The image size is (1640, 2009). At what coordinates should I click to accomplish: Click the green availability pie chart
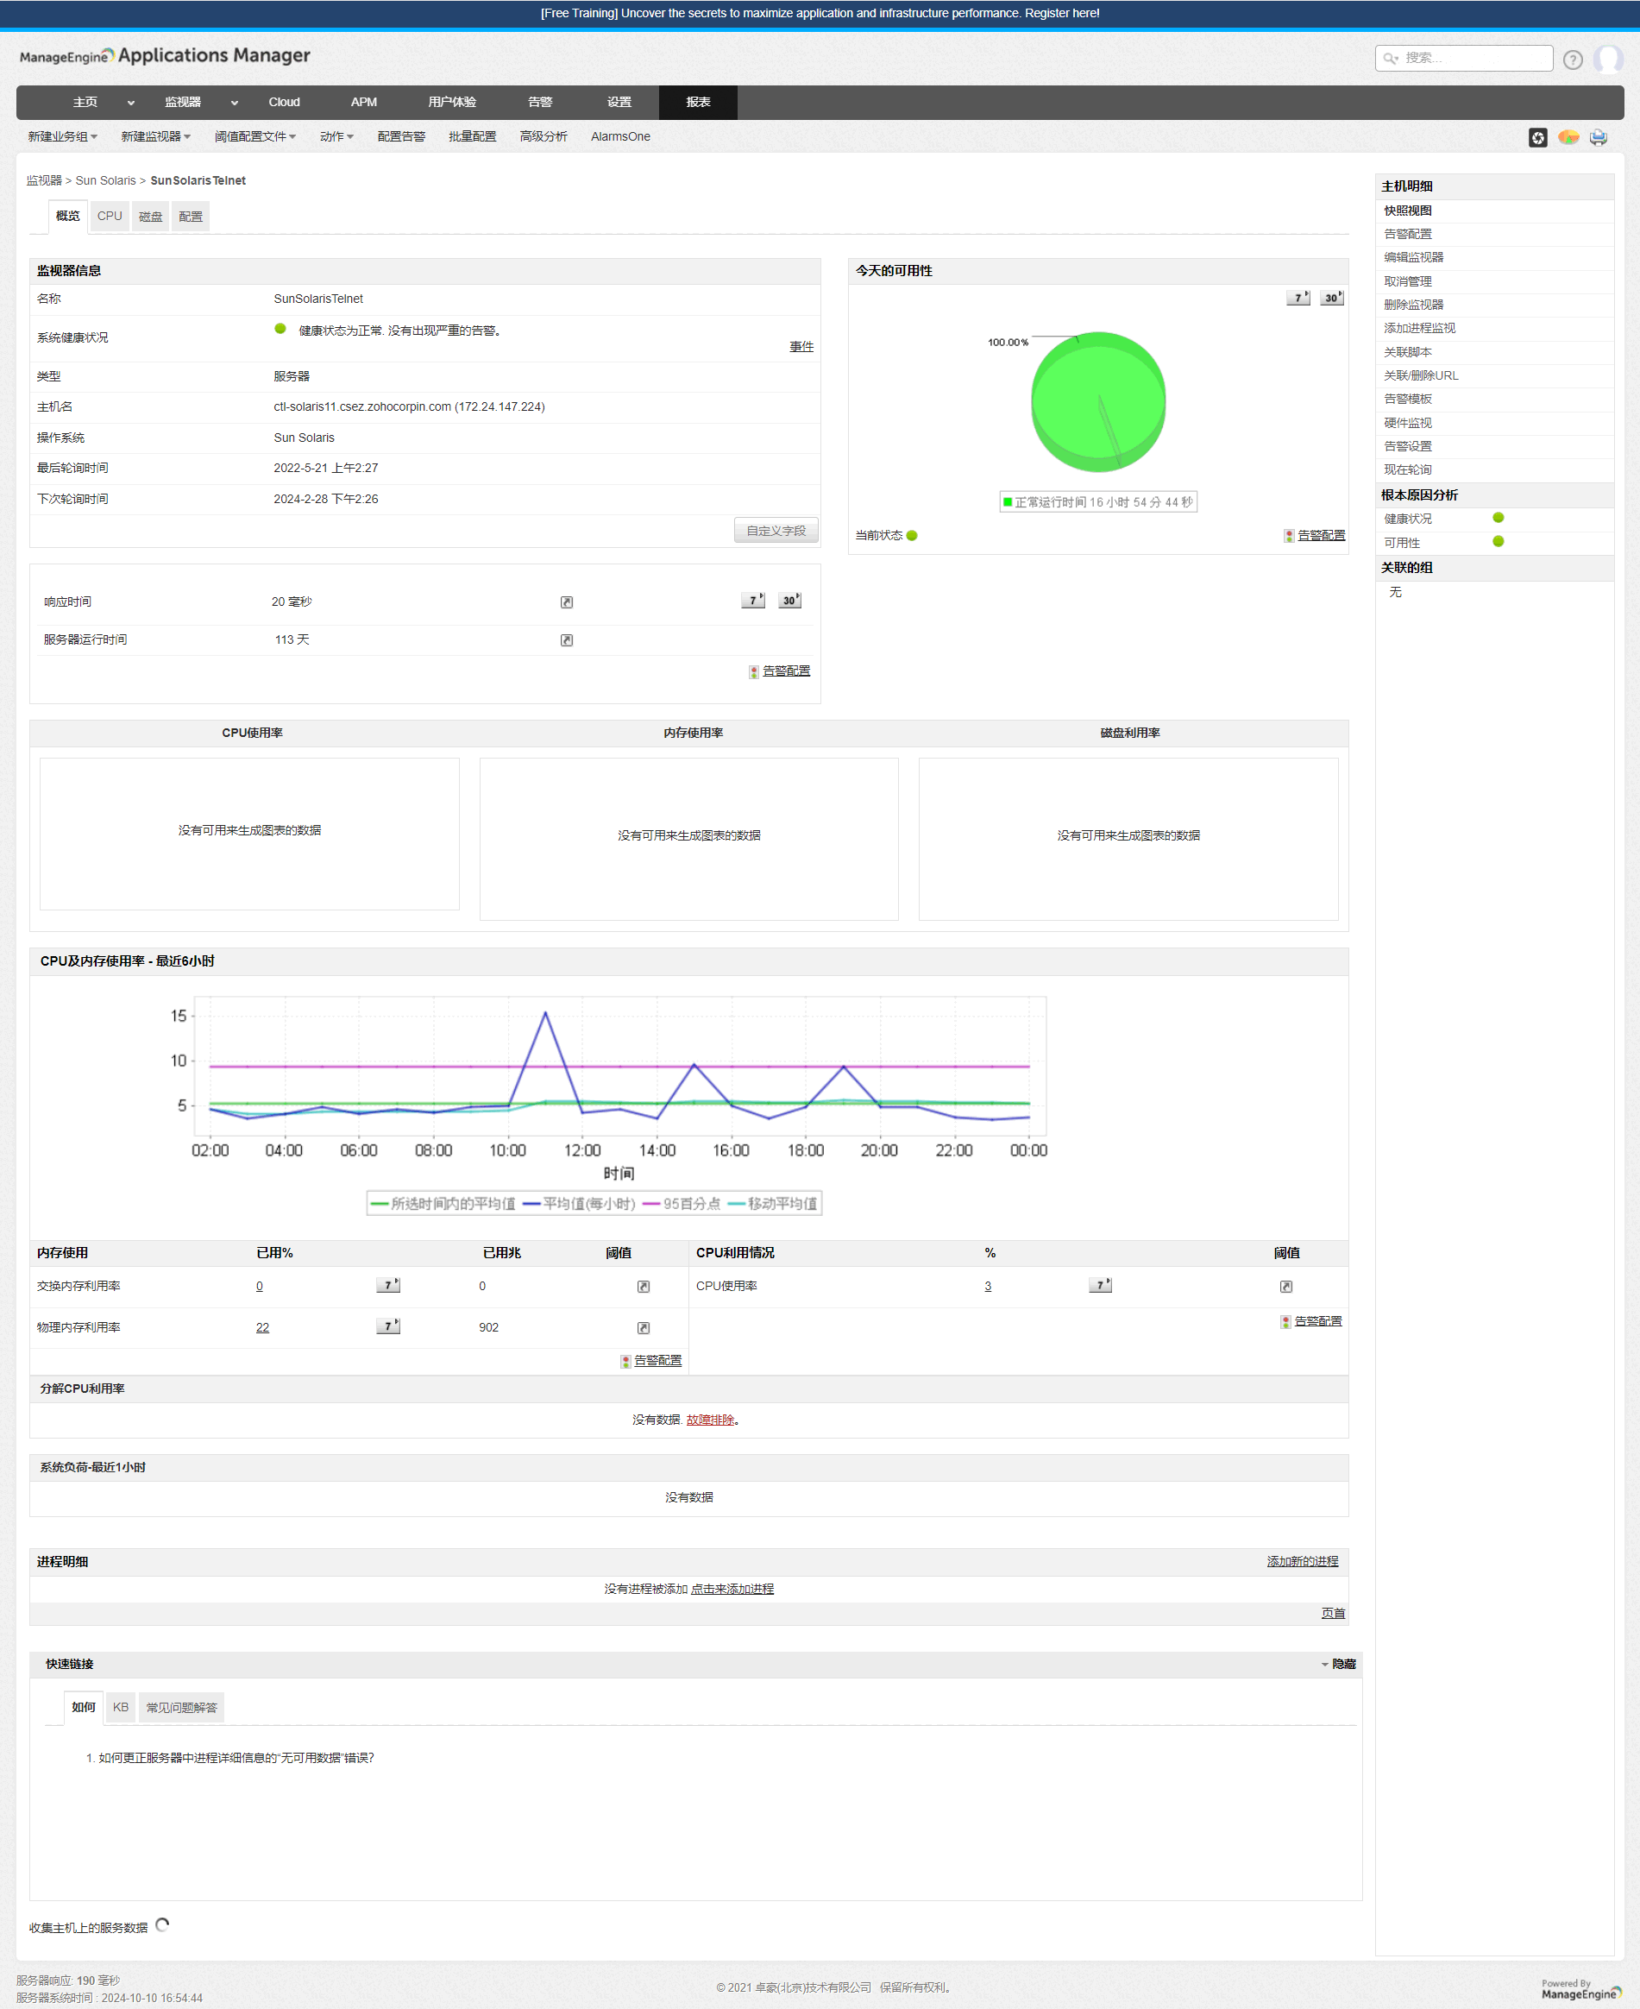(x=1097, y=401)
